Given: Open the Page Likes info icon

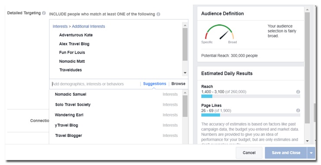Looking at the screenshot, I should pyautogui.click(x=298, y=110).
